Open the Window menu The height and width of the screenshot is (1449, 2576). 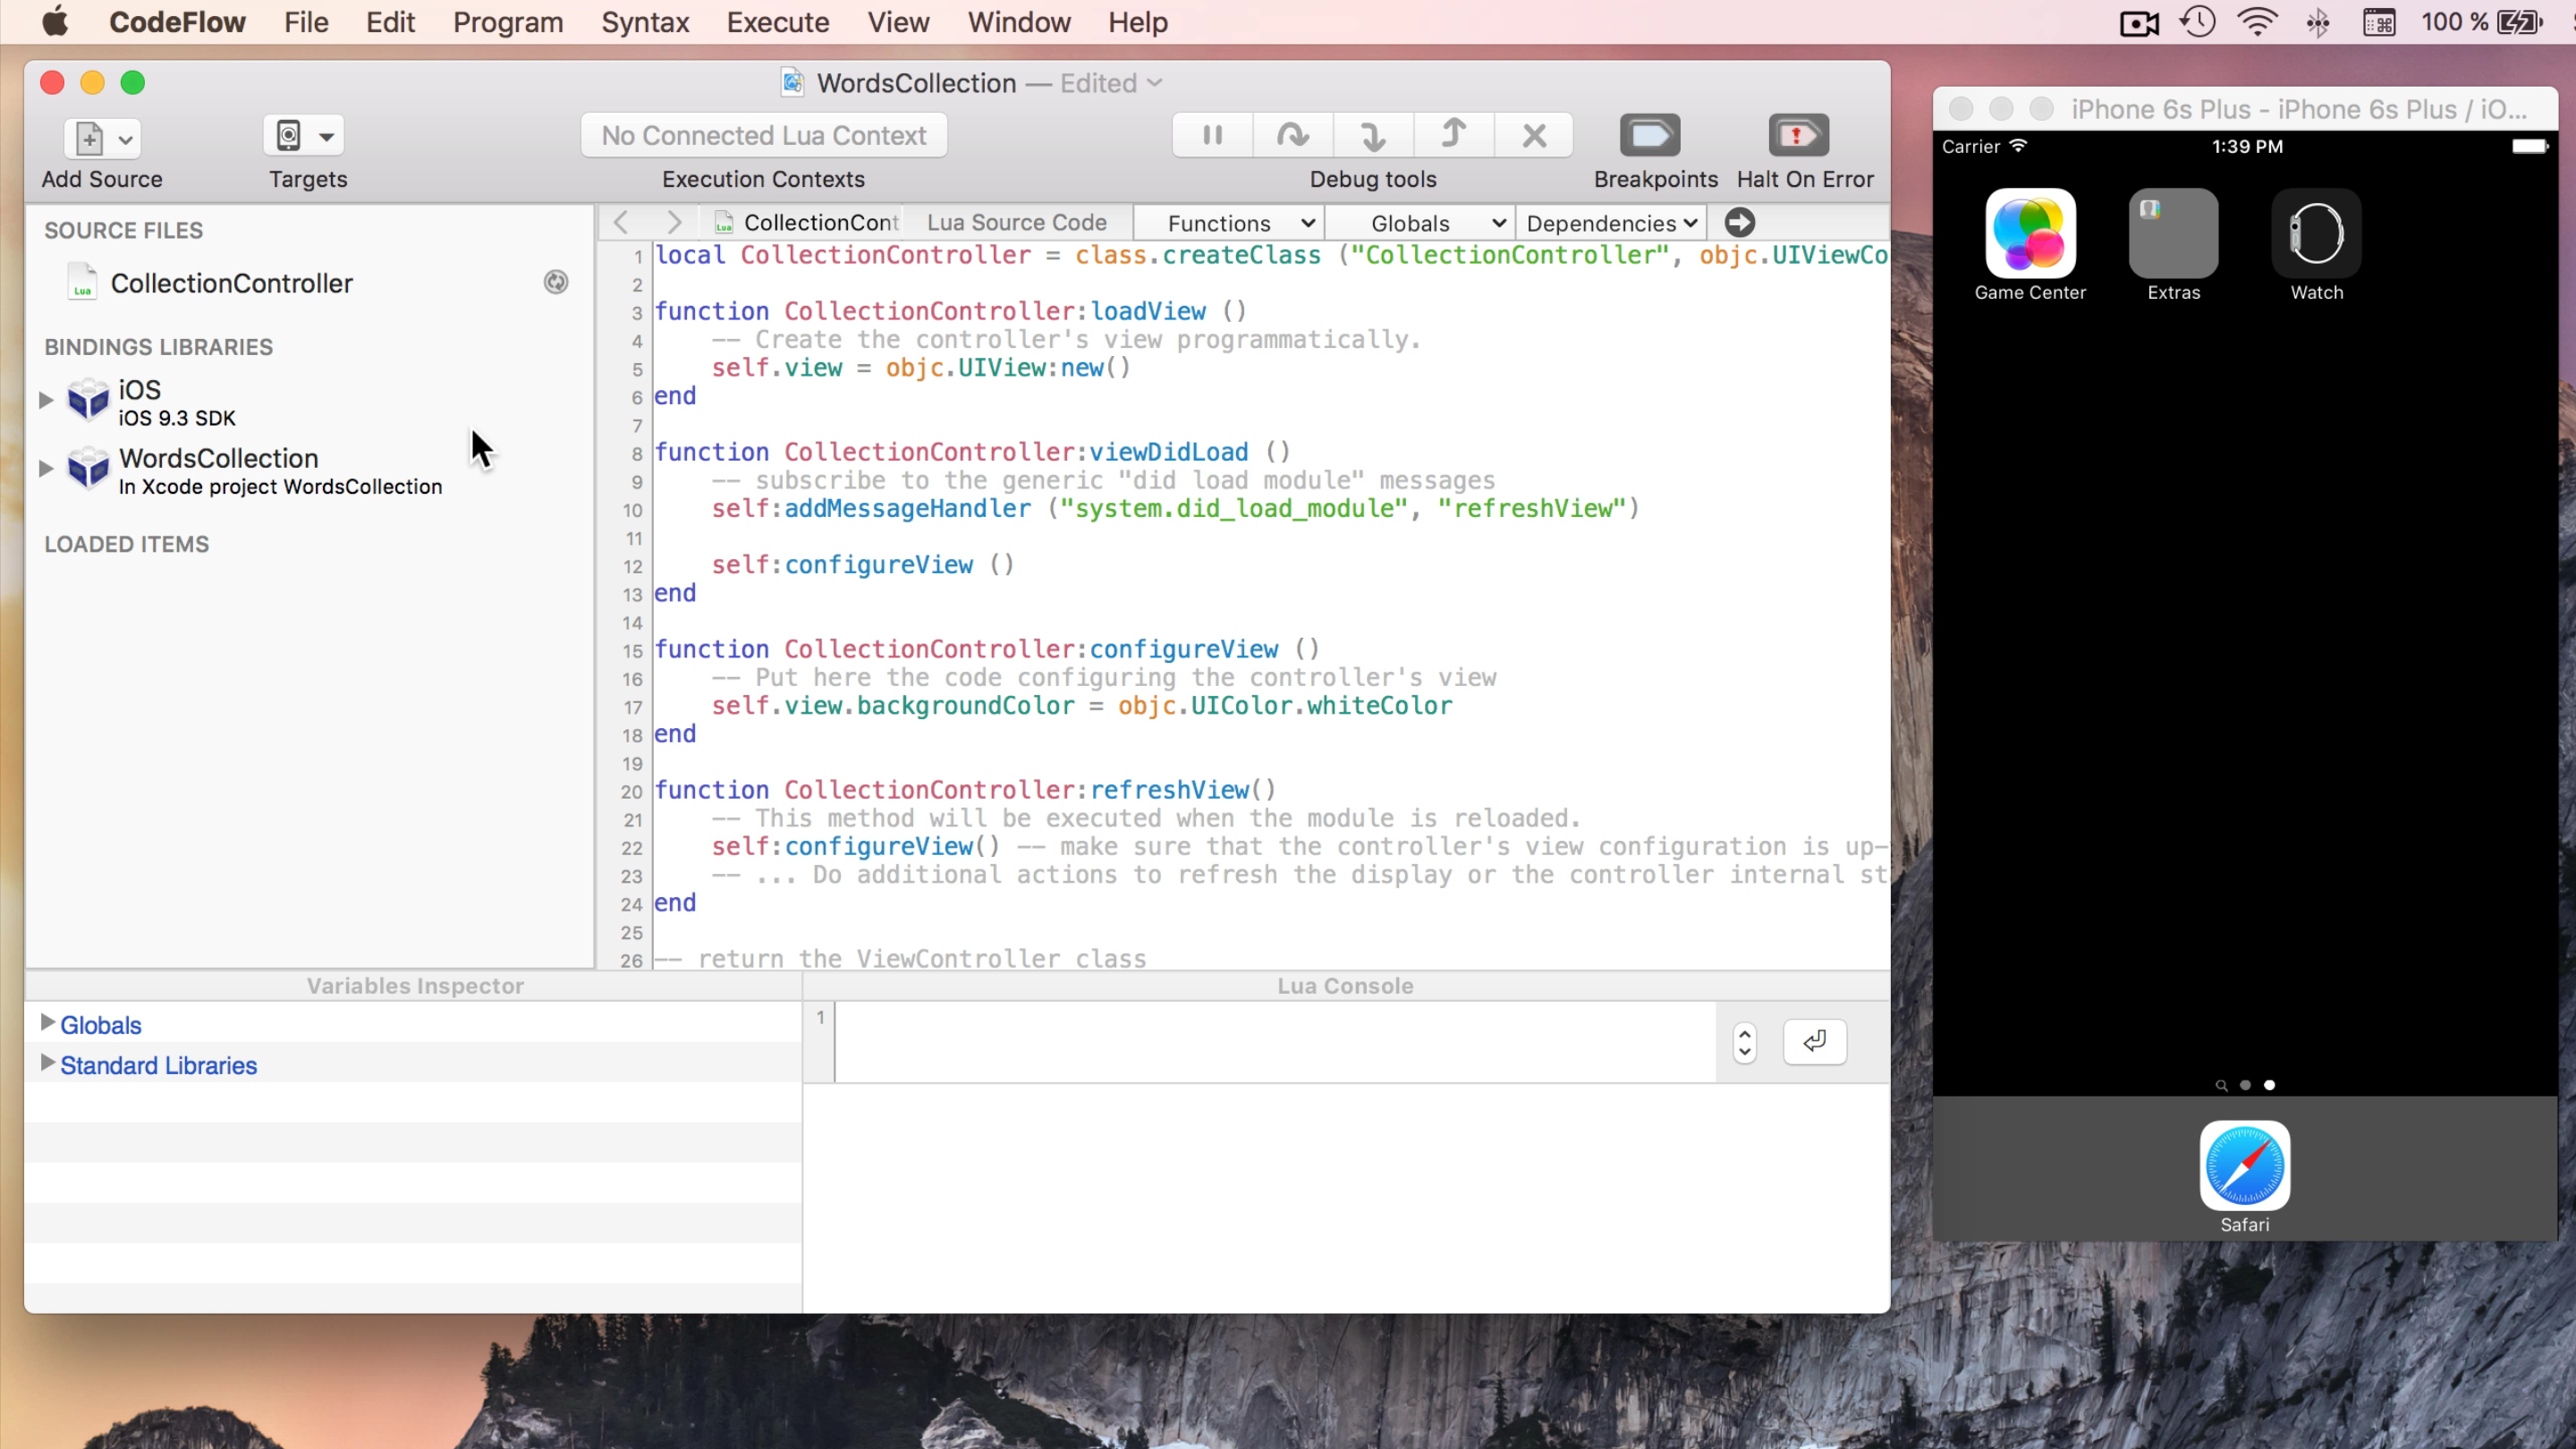[1019, 22]
